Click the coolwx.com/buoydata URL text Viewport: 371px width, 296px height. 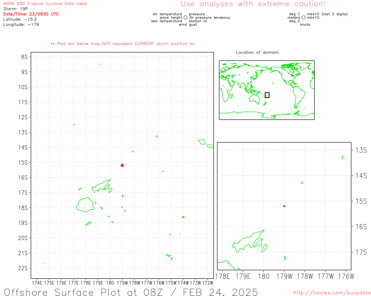pos(332,293)
